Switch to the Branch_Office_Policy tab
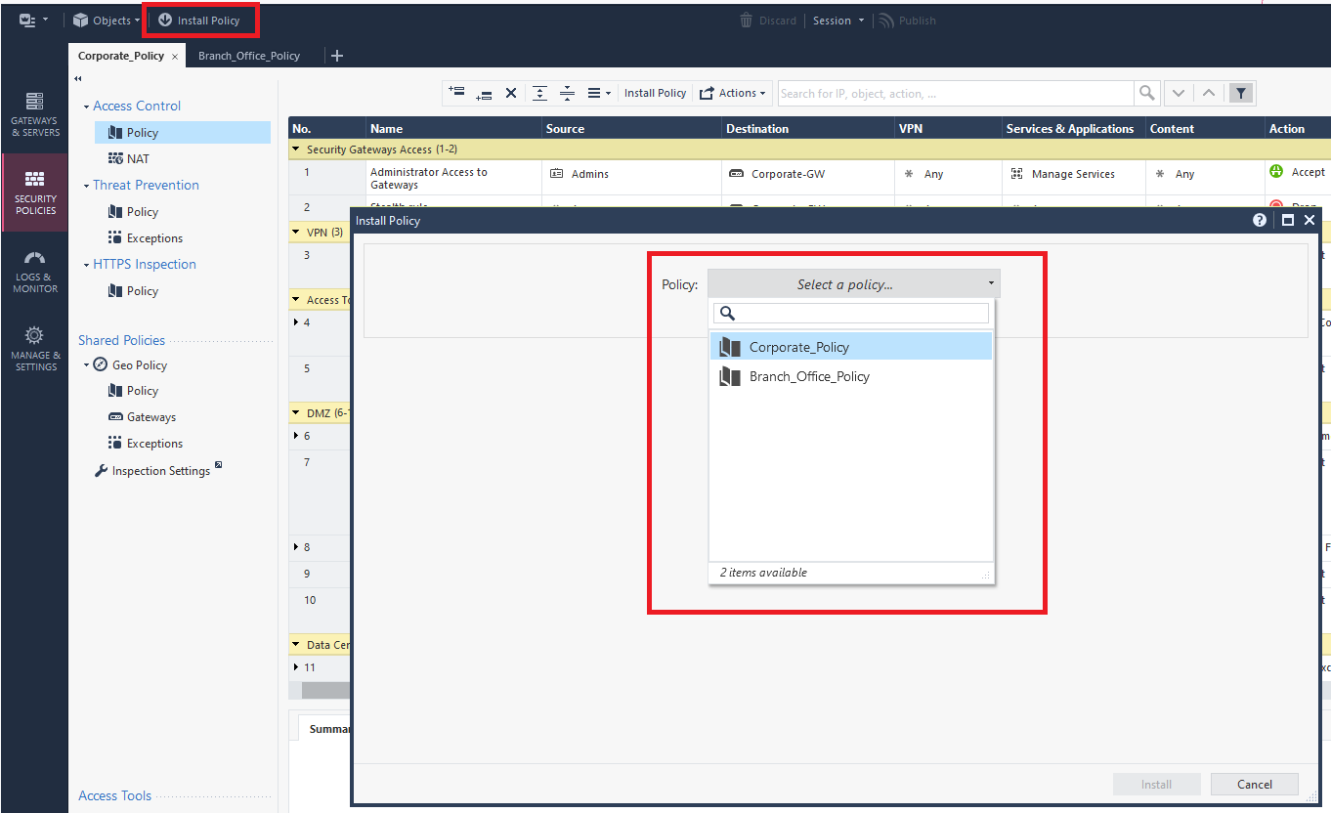 coord(249,56)
